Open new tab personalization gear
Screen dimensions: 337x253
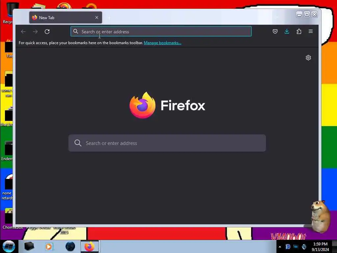point(308,58)
